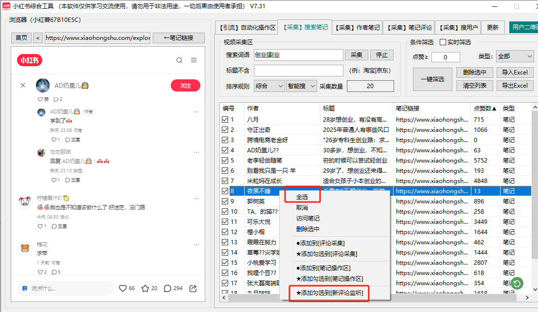Click the comment bubble icon showing 294
The image size is (538, 312).
click(167, 288)
